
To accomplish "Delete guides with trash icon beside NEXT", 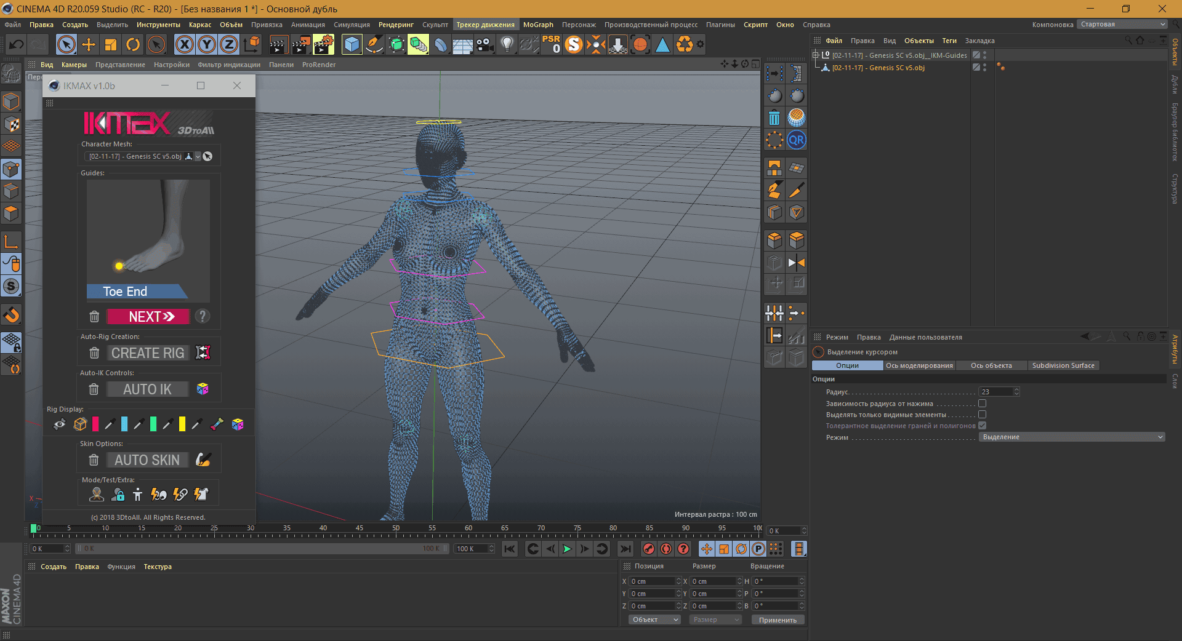I will click(94, 317).
